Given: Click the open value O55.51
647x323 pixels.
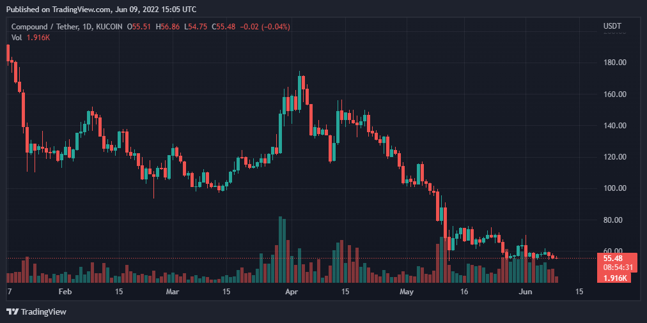Looking at the screenshot, I should pos(139,27).
